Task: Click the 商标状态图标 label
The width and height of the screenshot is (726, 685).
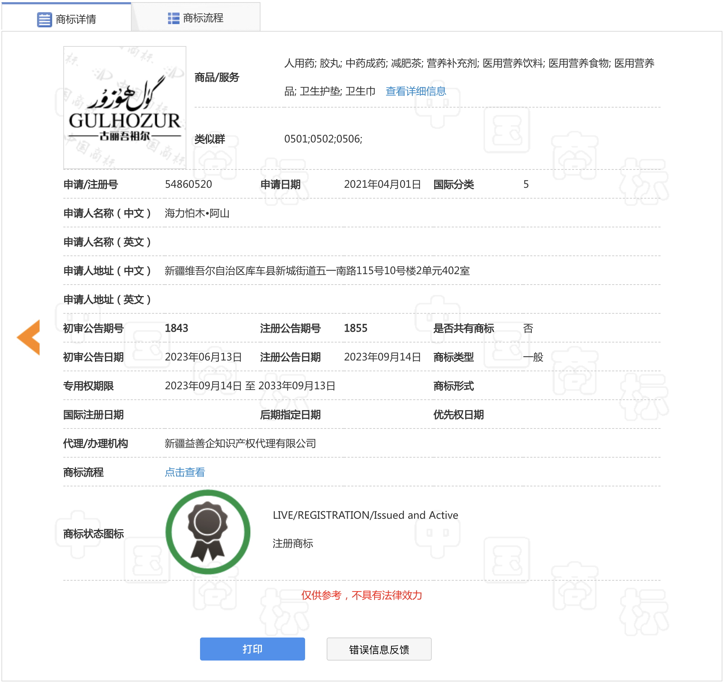Action: point(94,534)
